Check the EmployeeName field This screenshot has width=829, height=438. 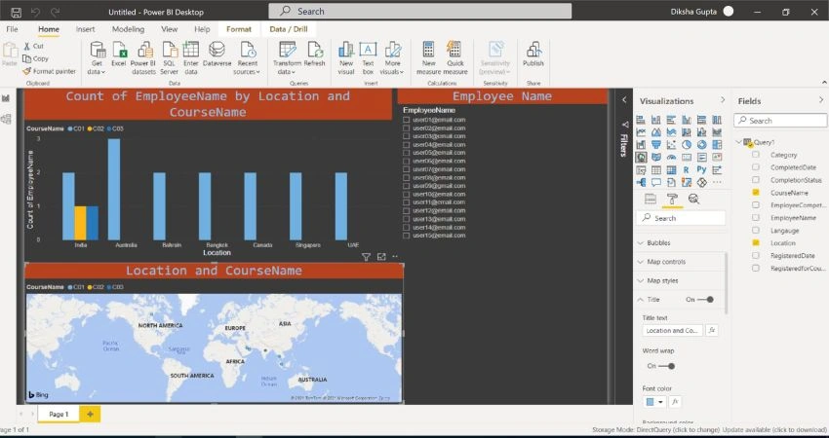coord(756,217)
